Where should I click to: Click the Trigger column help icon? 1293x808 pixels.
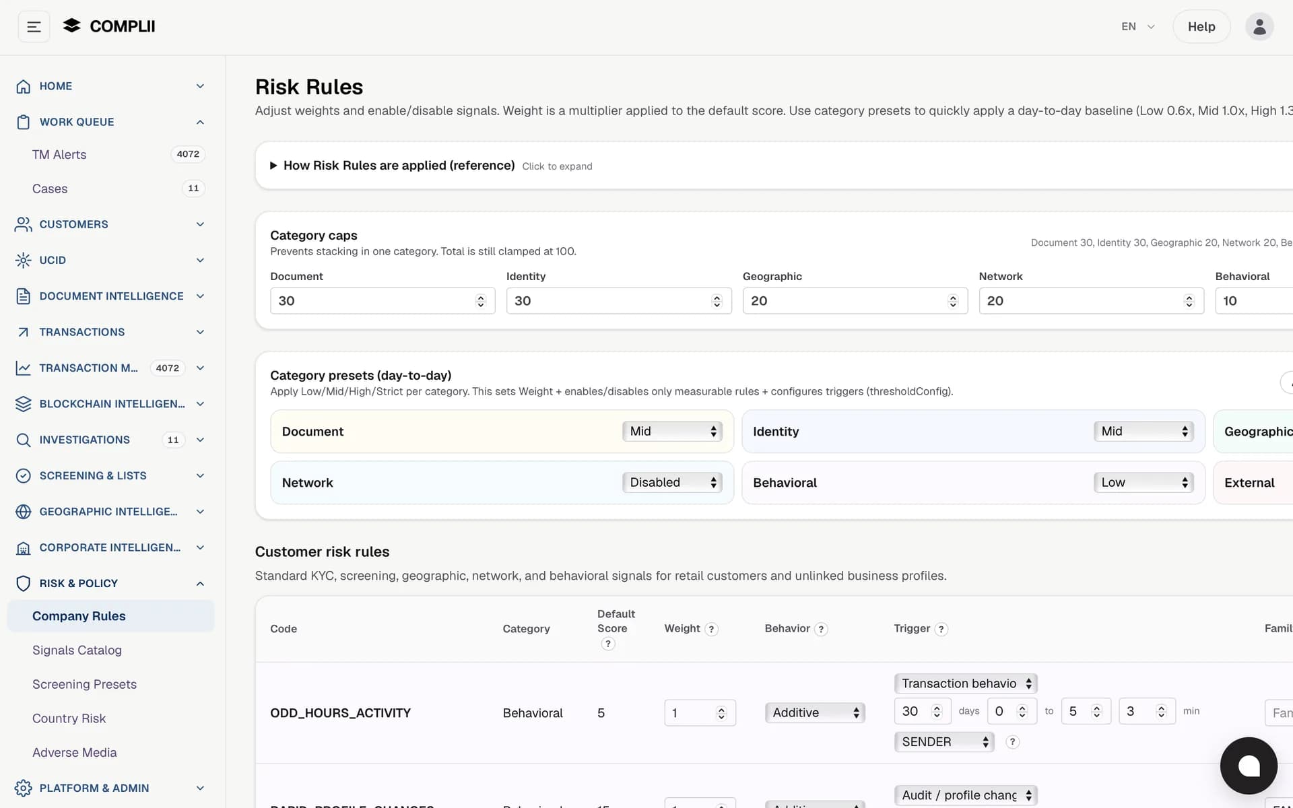coord(941,629)
